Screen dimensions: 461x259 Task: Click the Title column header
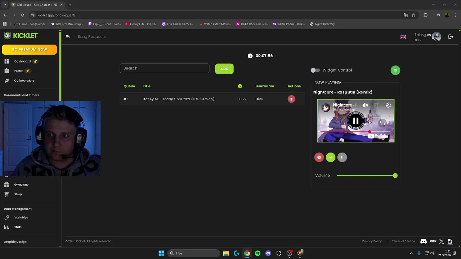[x=147, y=86]
